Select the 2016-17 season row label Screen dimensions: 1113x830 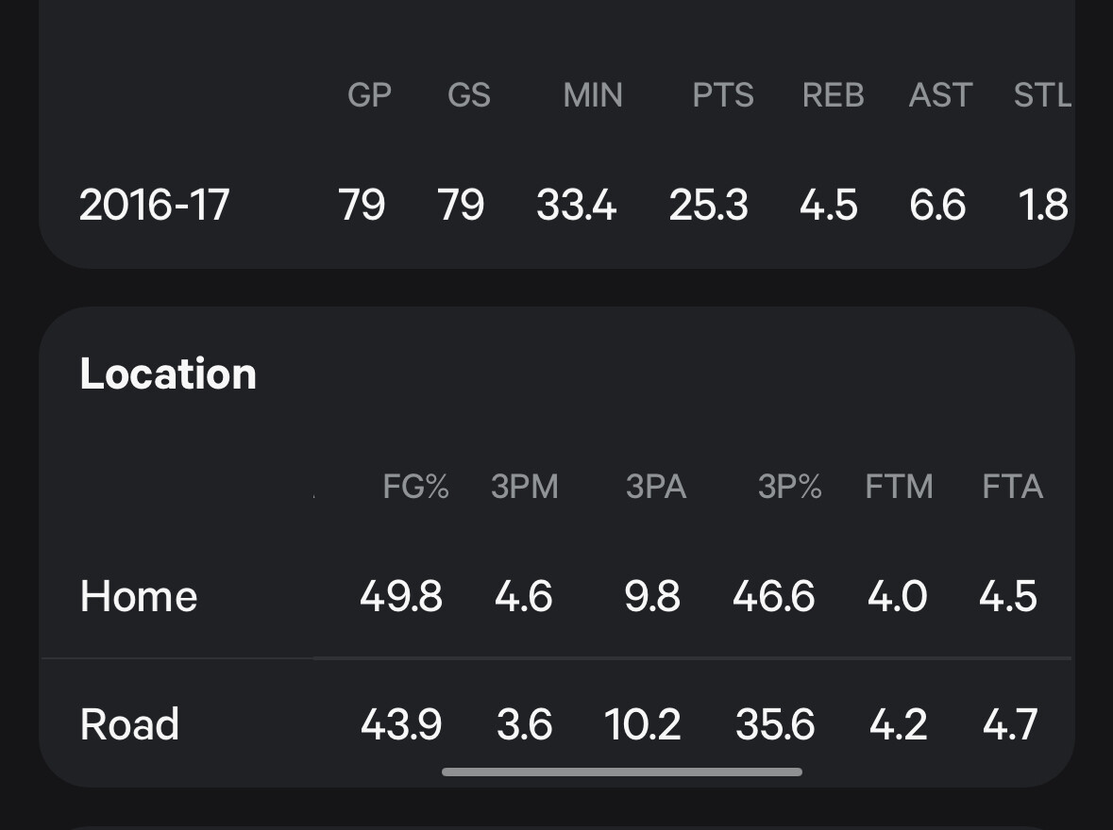coord(154,205)
